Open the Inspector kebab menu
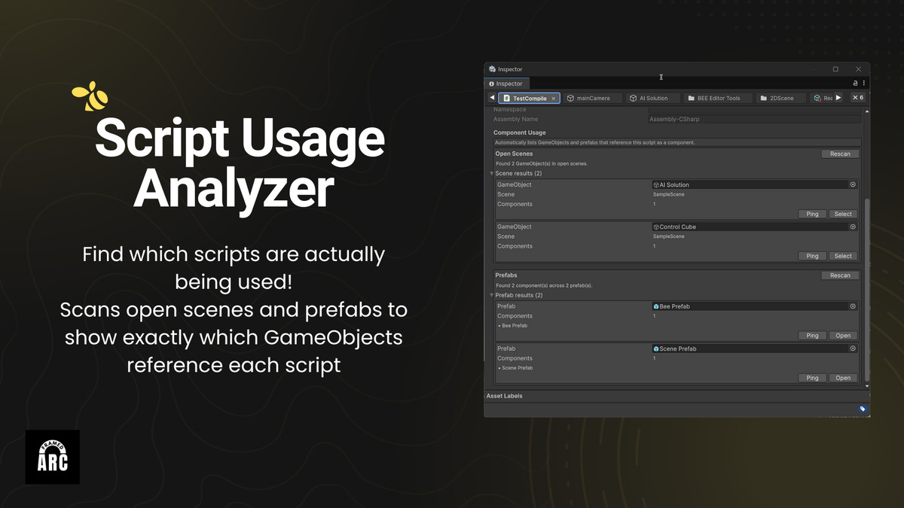The height and width of the screenshot is (508, 904). 863,83
